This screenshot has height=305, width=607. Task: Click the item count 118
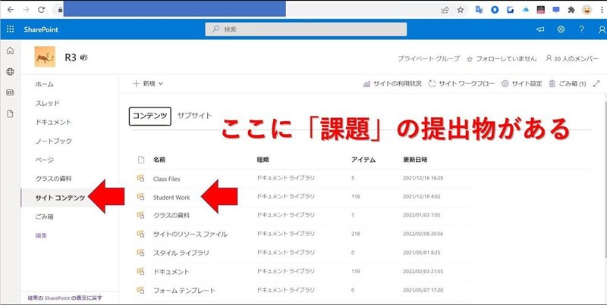(356, 197)
